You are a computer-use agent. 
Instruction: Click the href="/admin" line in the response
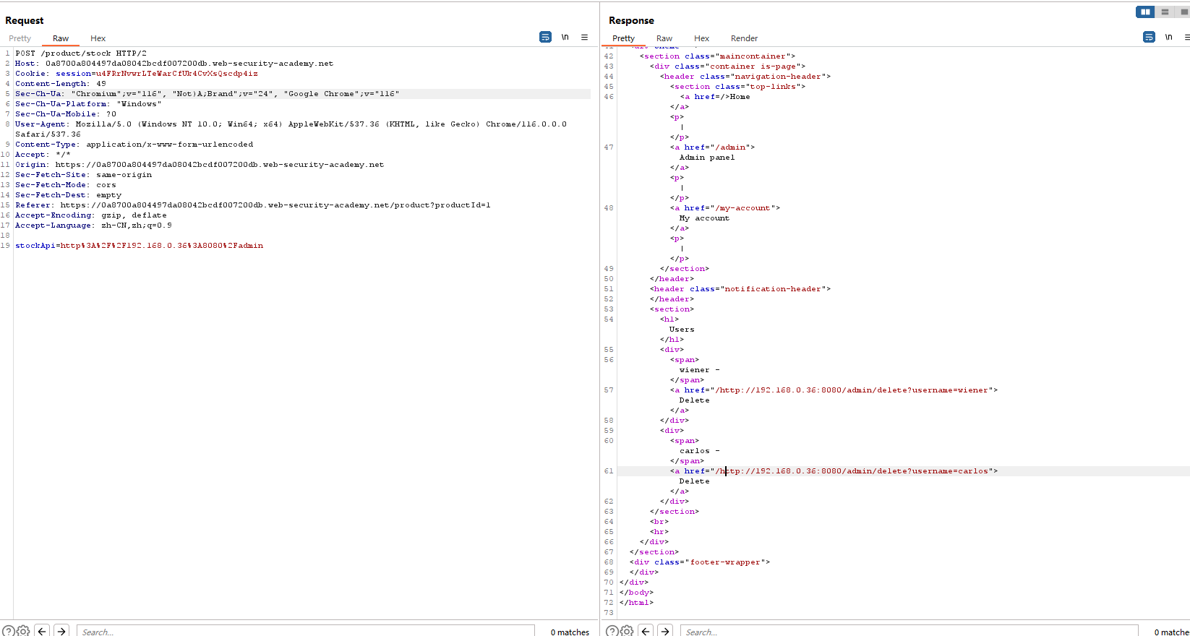tap(712, 147)
